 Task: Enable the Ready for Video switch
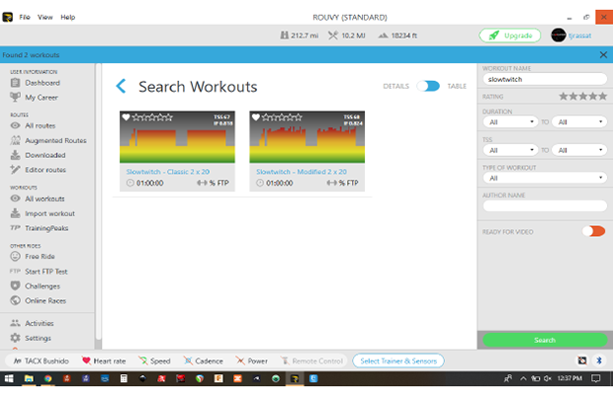pyautogui.click(x=593, y=231)
